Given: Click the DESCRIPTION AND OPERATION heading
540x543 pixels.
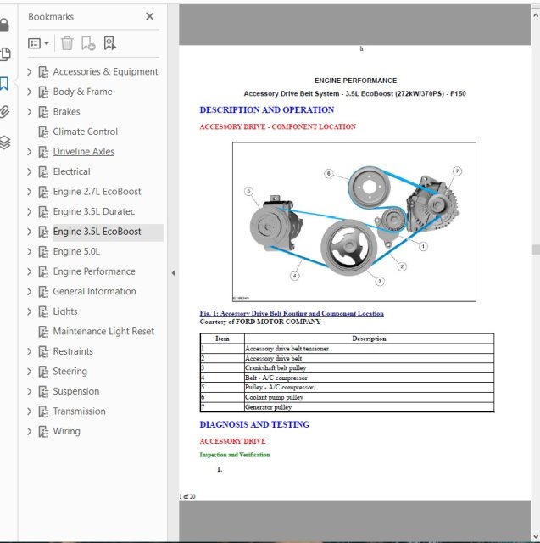Looking at the screenshot, I should [267, 110].
